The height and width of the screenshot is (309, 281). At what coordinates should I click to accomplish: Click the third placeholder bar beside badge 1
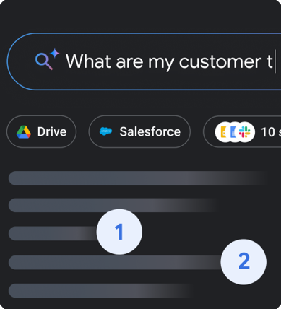[53, 233]
